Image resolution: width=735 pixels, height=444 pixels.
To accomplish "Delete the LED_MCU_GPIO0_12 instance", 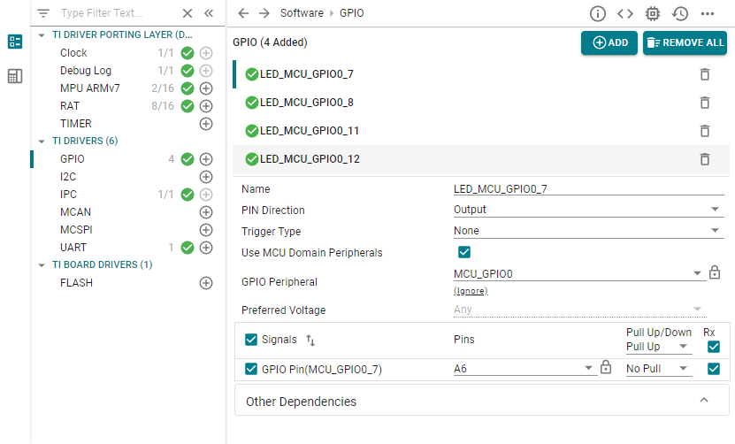I will coord(704,159).
